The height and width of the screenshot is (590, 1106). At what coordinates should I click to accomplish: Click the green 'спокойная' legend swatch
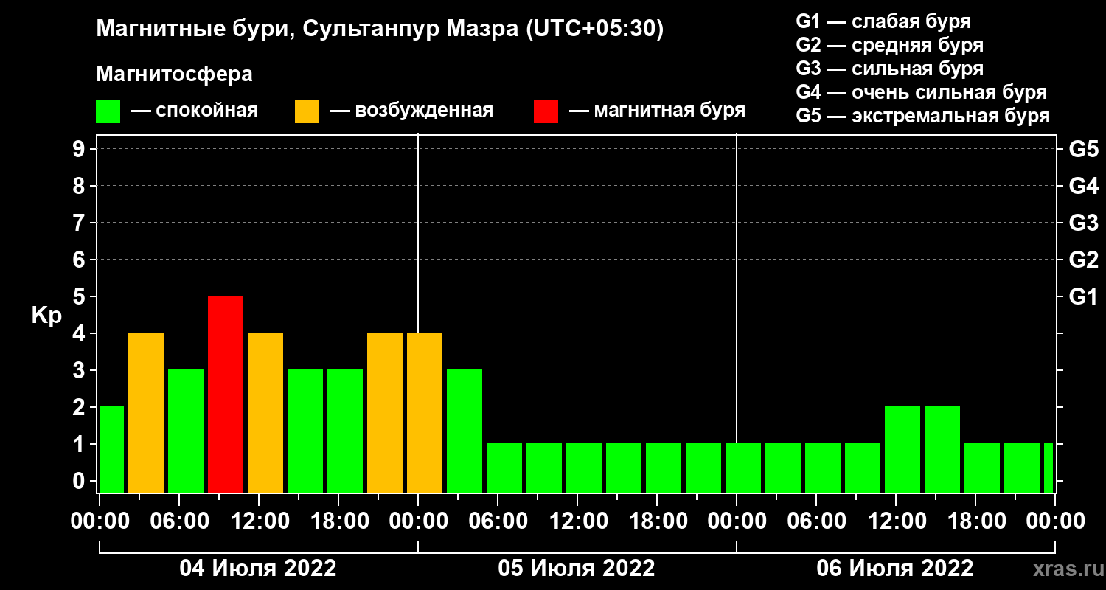click(x=108, y=111)
